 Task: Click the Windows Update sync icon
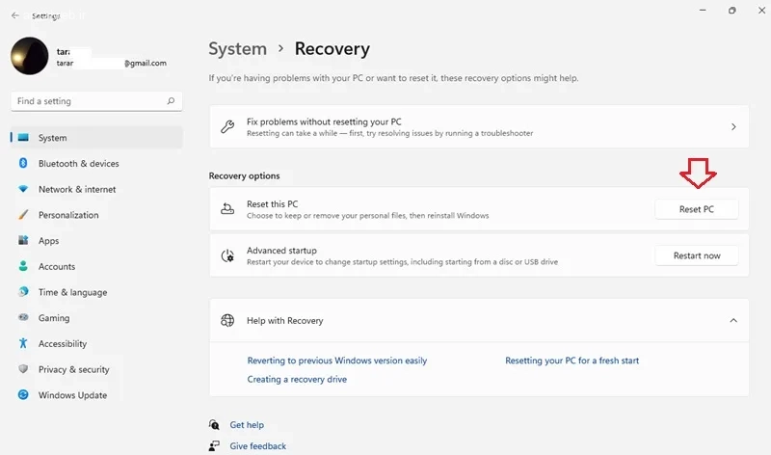[23, 394]
